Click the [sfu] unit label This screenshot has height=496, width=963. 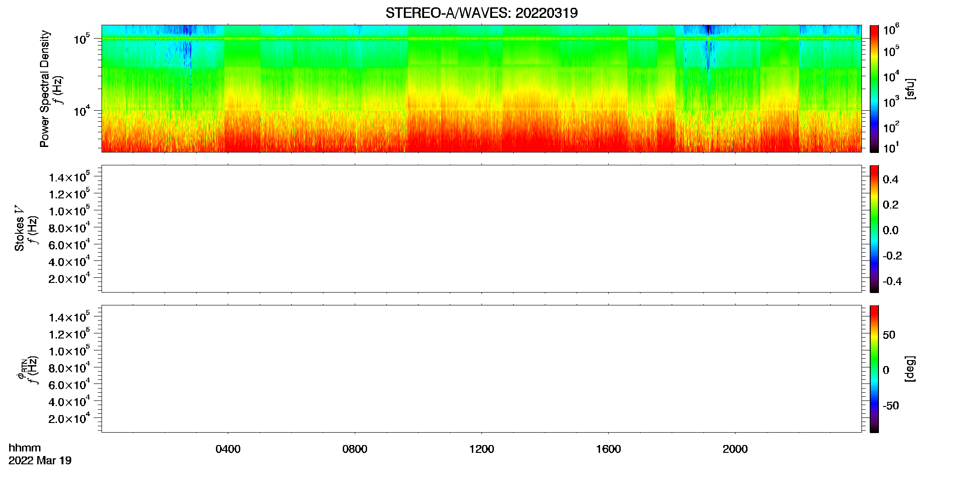911,89
